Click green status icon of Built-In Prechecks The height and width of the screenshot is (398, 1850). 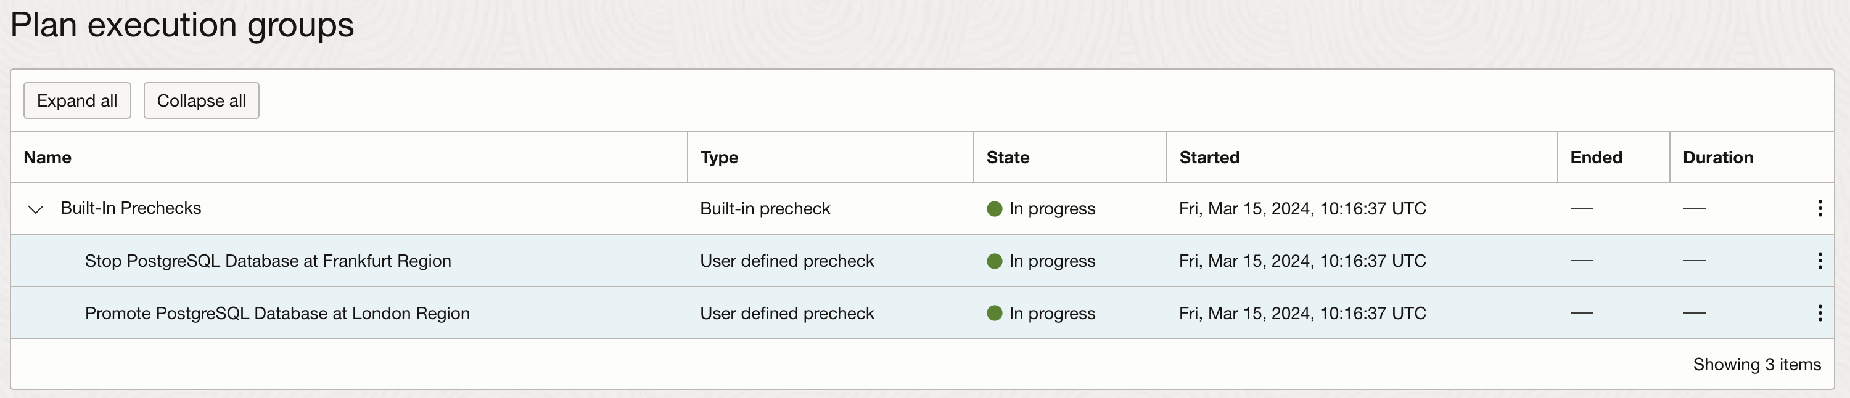pos(994,209)
